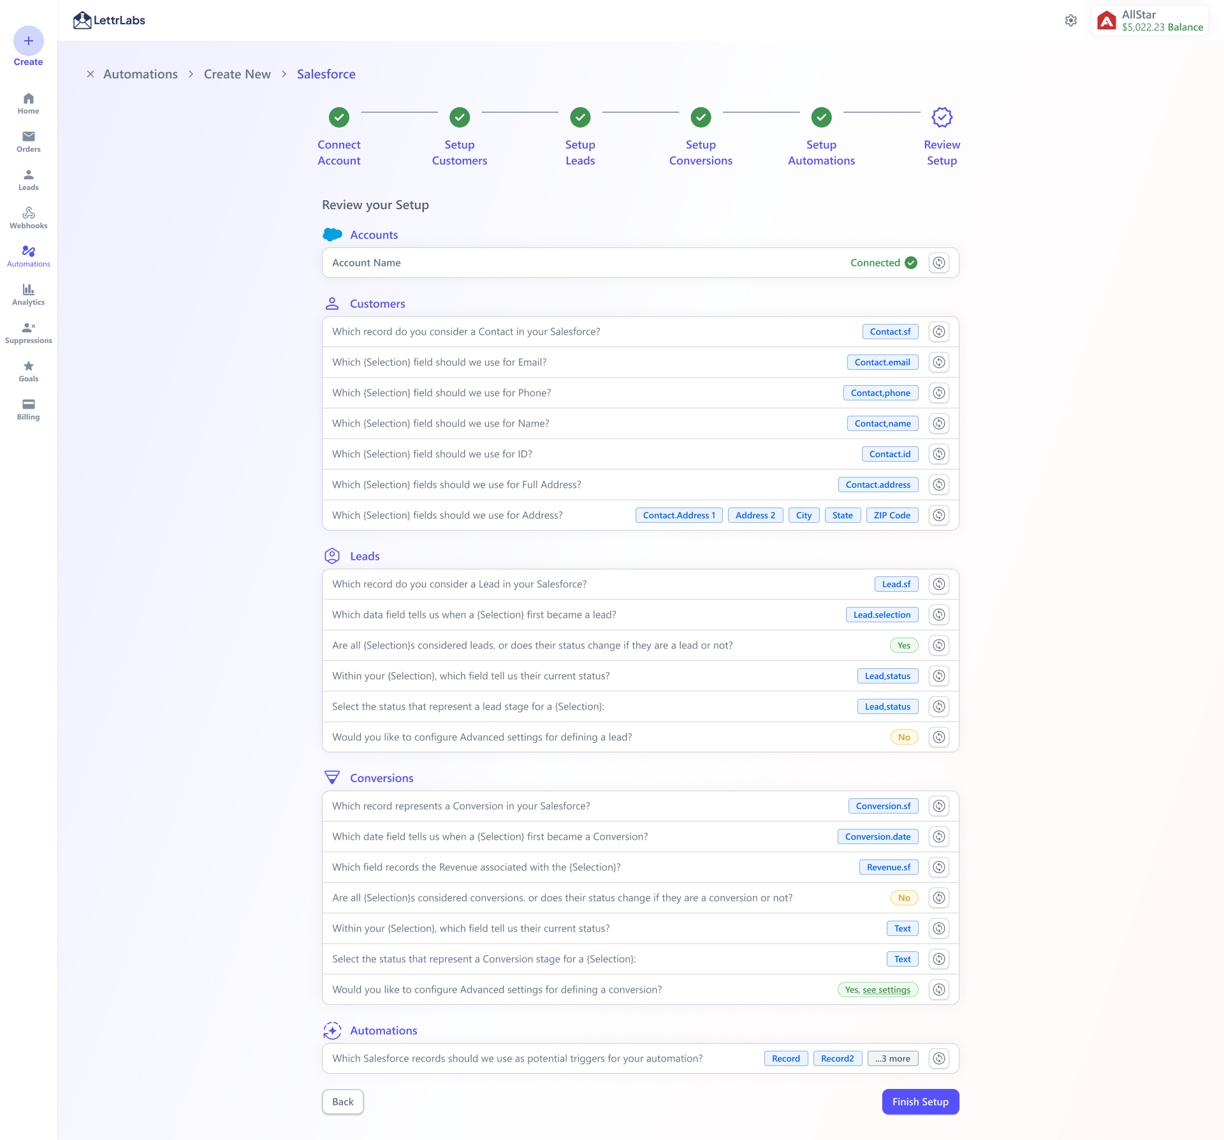Open Goals in sidebar
Image resolution: width=1224 pixels, height=1140 pixels.
[28, 371]
